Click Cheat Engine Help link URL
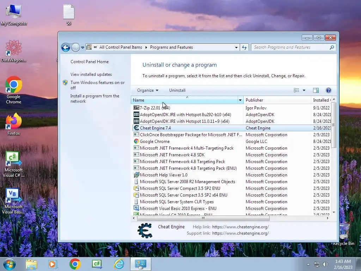The image size is (361, 271). coord(240,227)
